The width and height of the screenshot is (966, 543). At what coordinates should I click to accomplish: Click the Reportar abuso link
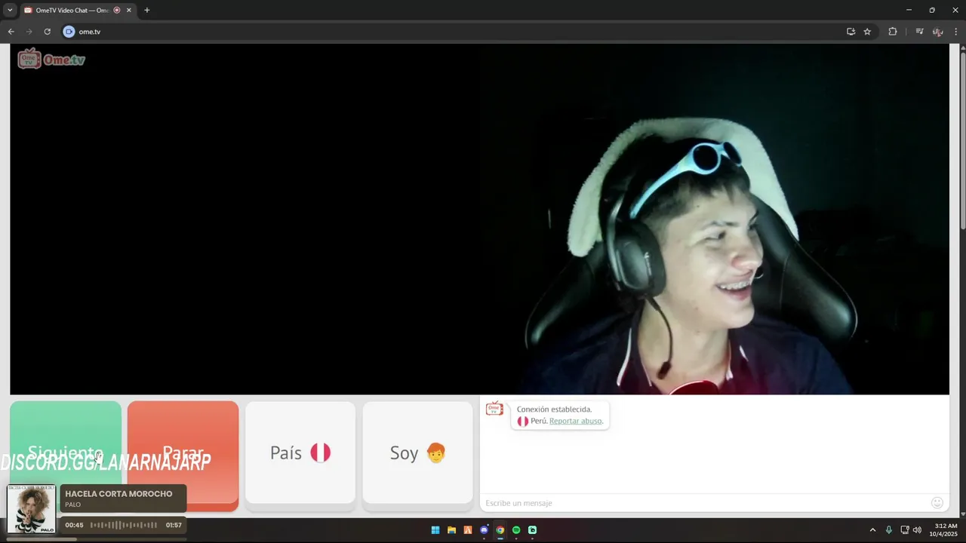coord(576,421)
